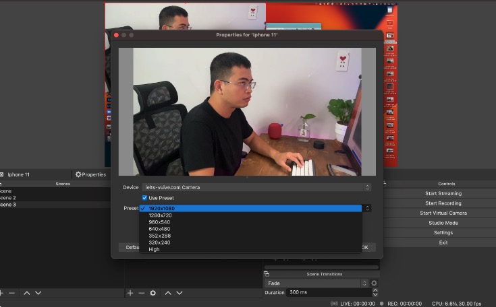Screen dimensions: 496x307
Task: Toggle the Use Preset checkbox
Action: pos(144,198)
